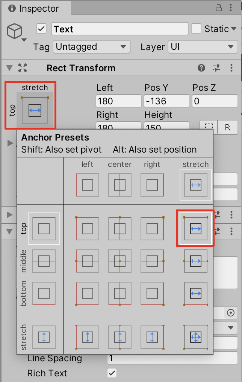Select the top-stretch anchor preset
The width and height of the screenshot is (242, 382).
pyautogui.click(x=195, y=228)
